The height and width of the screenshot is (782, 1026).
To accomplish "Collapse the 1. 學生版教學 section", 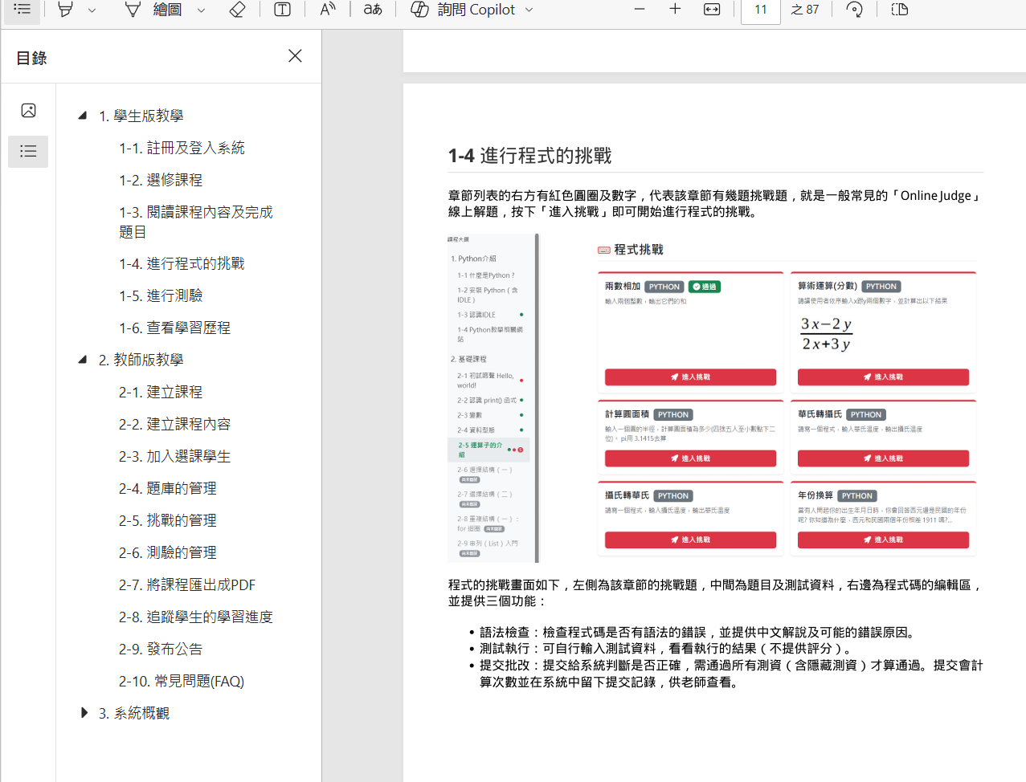I will 83,116.
